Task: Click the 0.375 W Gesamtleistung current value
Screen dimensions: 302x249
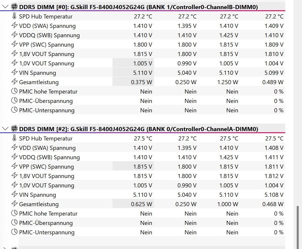Action: point(141,82)
